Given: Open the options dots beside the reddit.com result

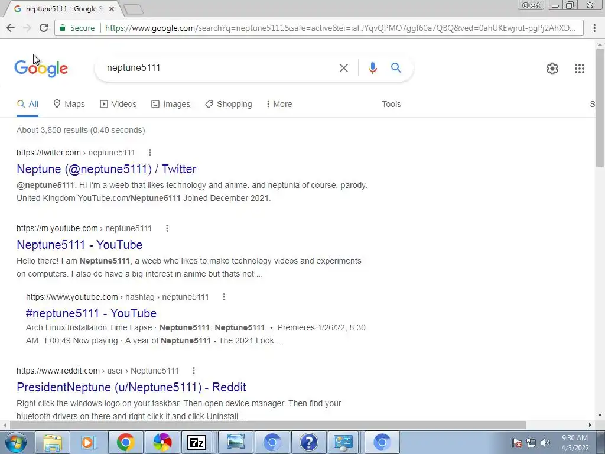Looking at the screenshot, I should [194, 371].
